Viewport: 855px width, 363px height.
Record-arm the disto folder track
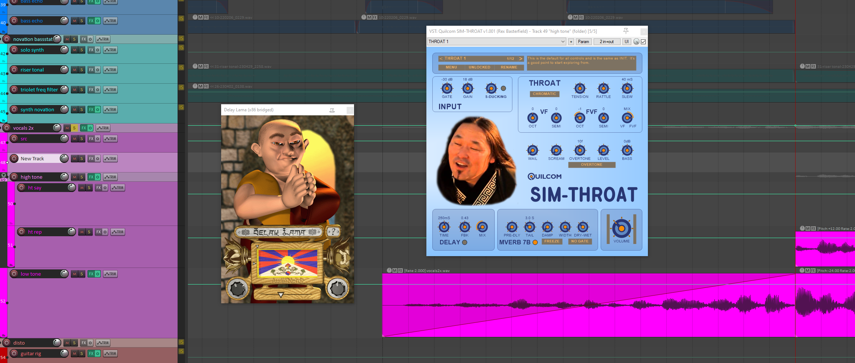pos(7,343)
